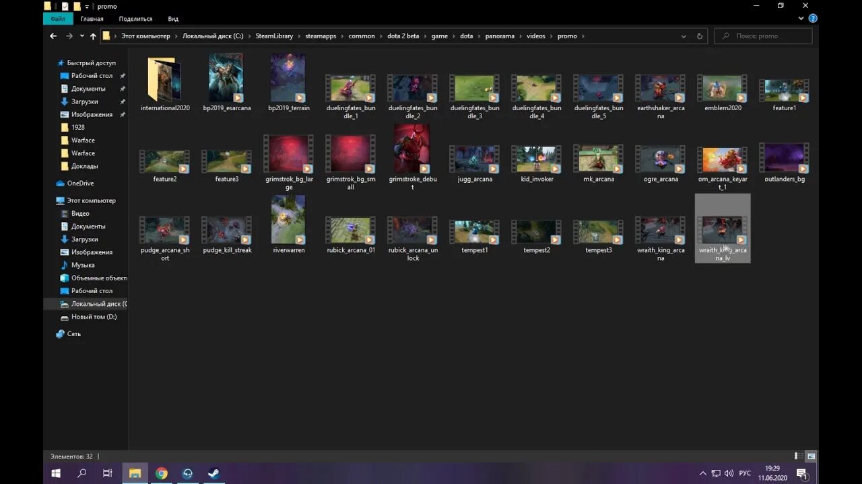The height and width of the screenshot is (484, 862).
Task: Switch input language РУС in tray
Action: click(x=745, y=473)
